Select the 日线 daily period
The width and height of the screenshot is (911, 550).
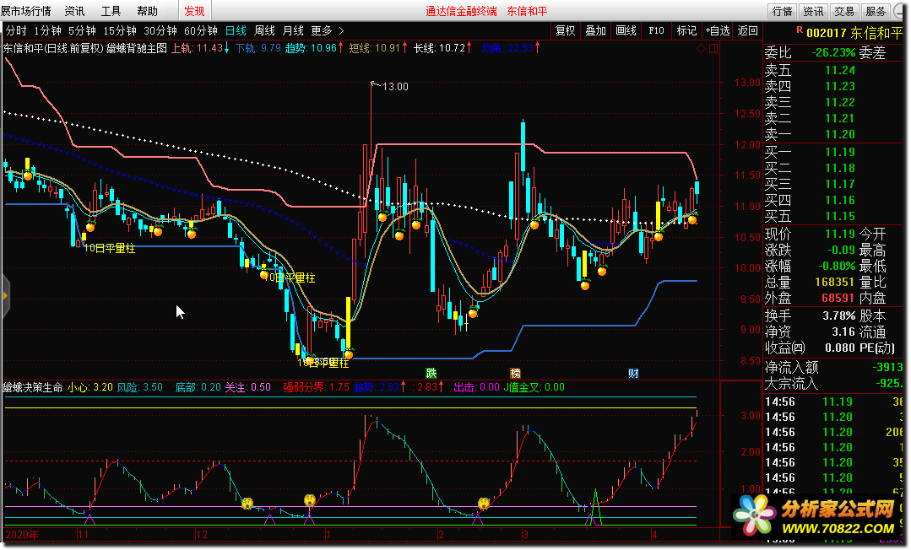[x=236, y=30]
